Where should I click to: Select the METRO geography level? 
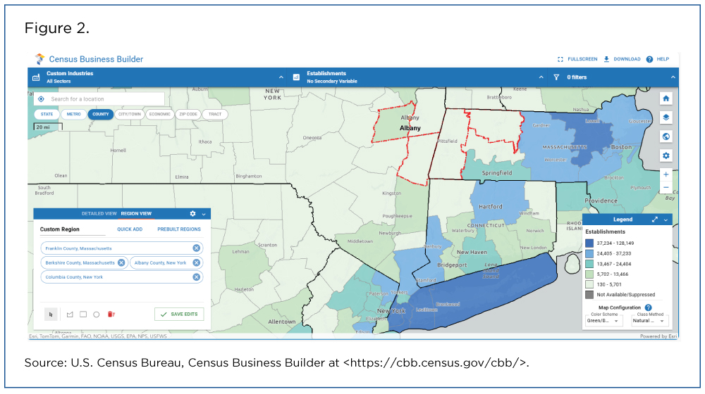pos(74,115)
